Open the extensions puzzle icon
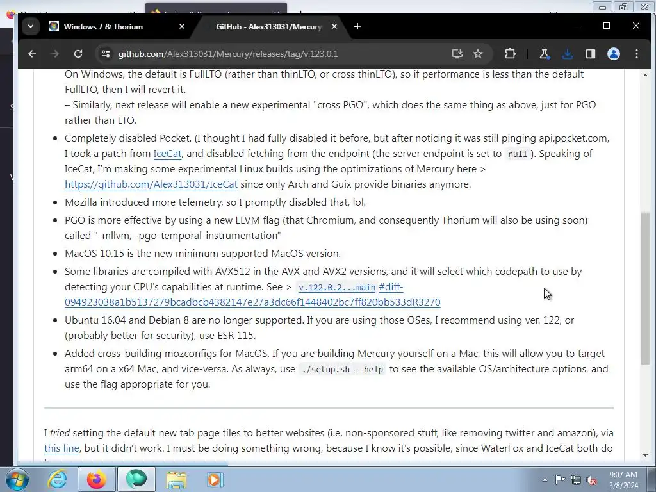 point(510,54)
